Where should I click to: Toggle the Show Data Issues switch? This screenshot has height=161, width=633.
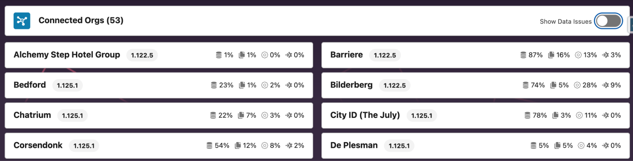coord(608,21)
